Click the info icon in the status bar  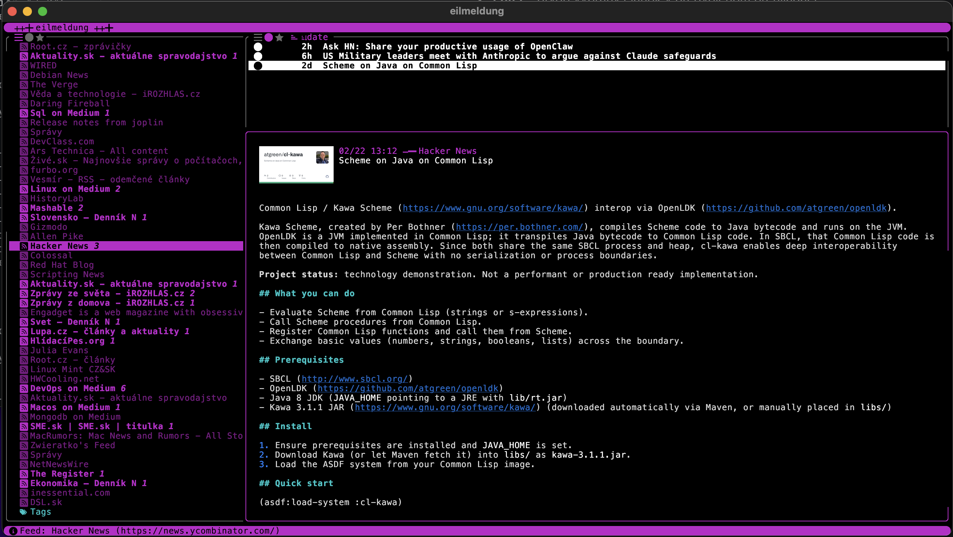click(x=13, y=531)
